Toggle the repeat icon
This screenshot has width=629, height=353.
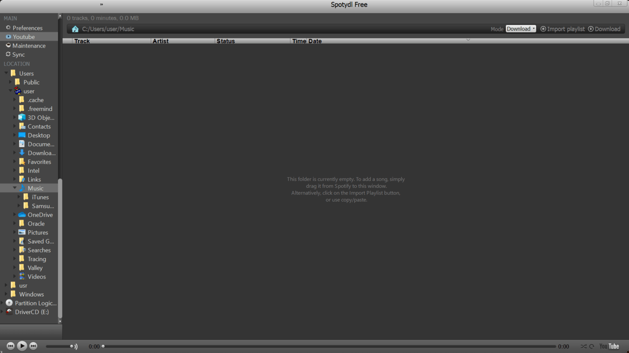pos(592,347)
